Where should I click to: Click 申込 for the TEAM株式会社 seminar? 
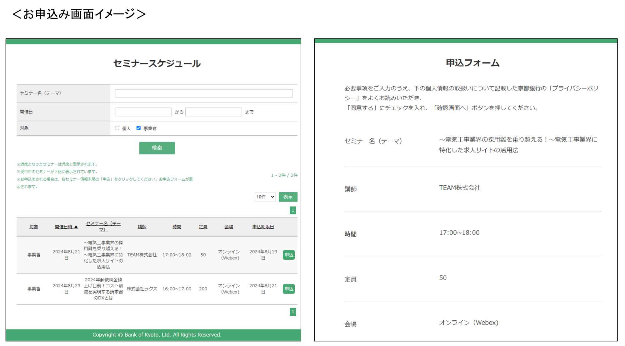[289, 255]
